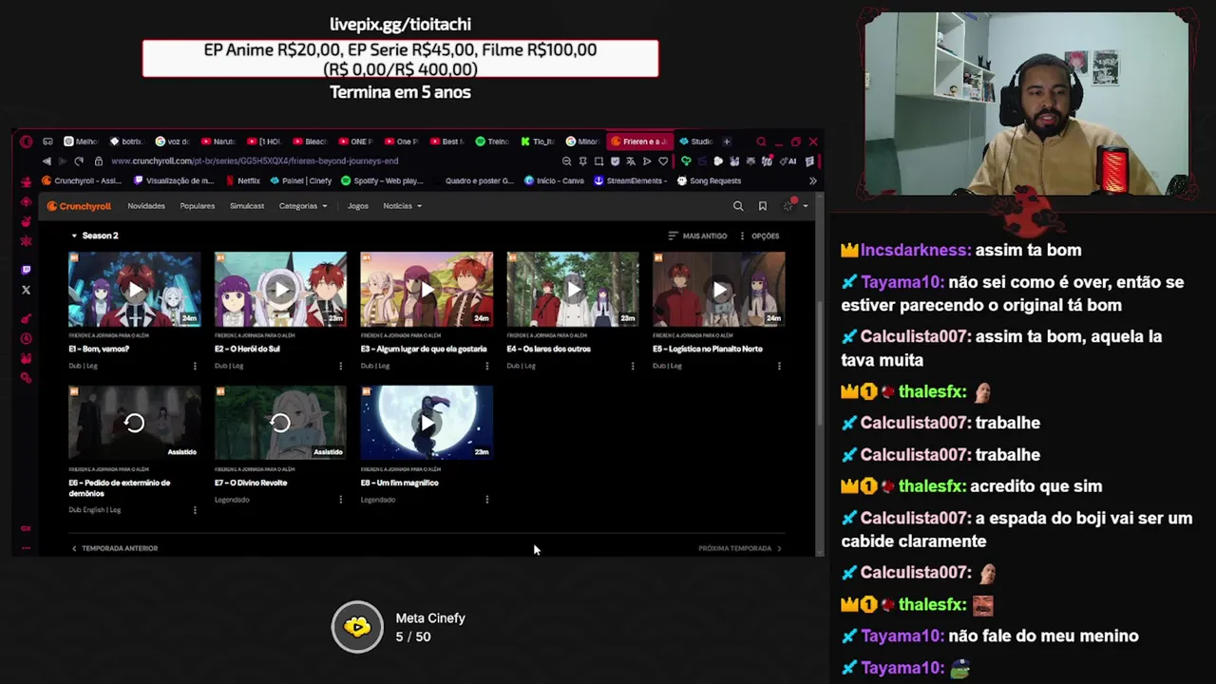Replay watched episode E7 thumbnail
The width and height of the screenshot is (1216, 684).
coord(280,423)
